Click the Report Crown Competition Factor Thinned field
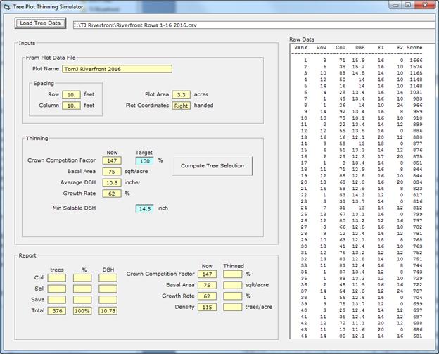Screen dimensions: 439x354 coord(233,274)
